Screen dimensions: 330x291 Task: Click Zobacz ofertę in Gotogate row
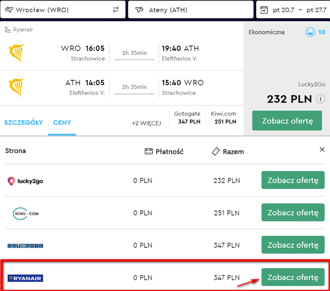pyautogui.click(x=293, y=245)
